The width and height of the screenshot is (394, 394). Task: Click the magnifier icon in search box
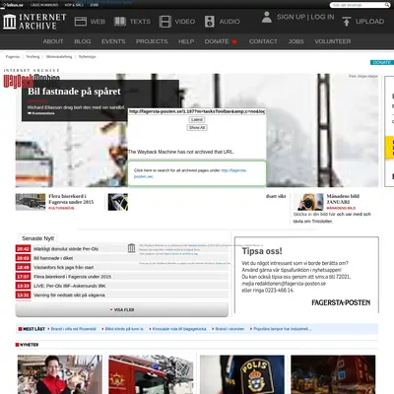pyautogui.click(x=387, y=5)
